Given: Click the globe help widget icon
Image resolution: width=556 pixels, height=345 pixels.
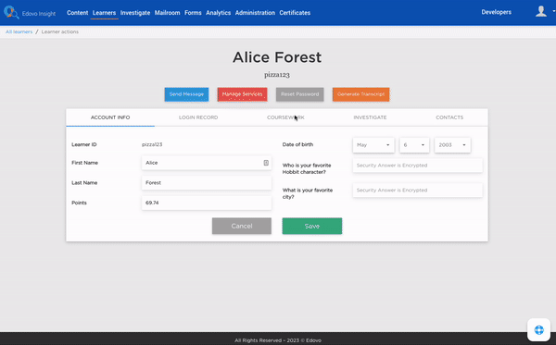Looking at the screenshot, I should 539,330.
